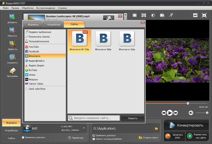Screen dimensions: 212x144
Task: Skip to next frame button
Action: (175, 113)
